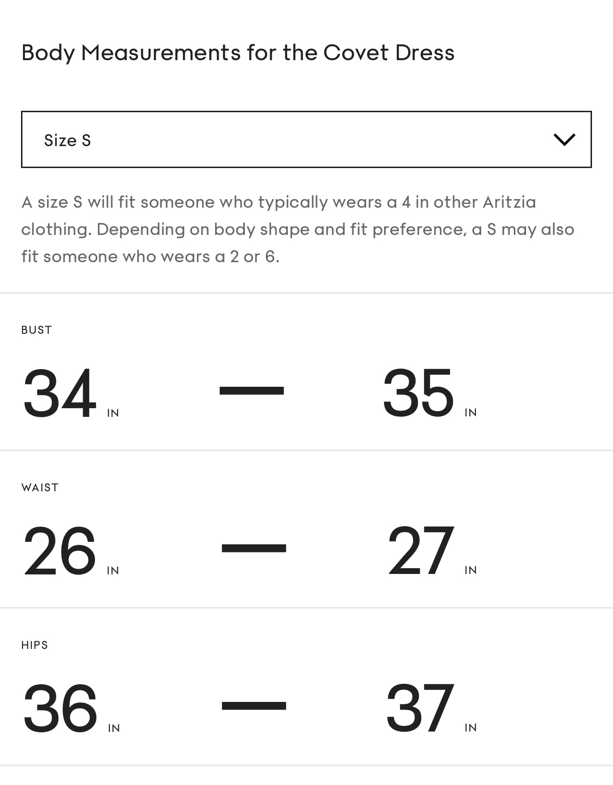
Task: Select the HIPS section label
Action: pyautogui.click(x=34, y=645)
